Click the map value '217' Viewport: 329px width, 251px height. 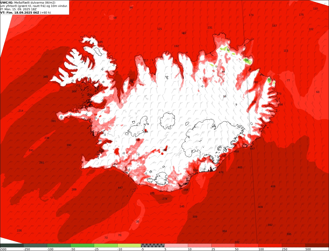point(146,60)
